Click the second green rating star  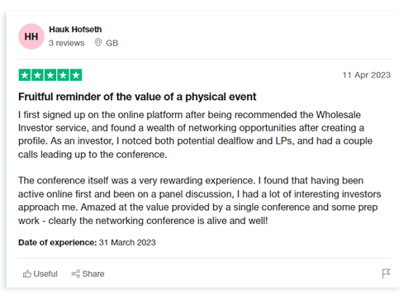(37, 75)
